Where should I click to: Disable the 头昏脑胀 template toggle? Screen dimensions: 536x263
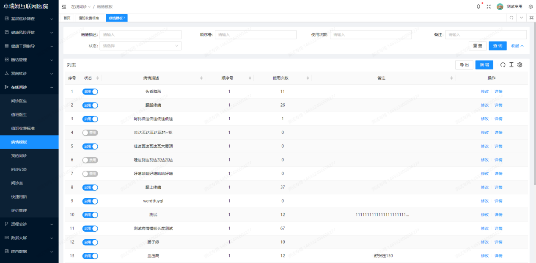tap(90, 91)
